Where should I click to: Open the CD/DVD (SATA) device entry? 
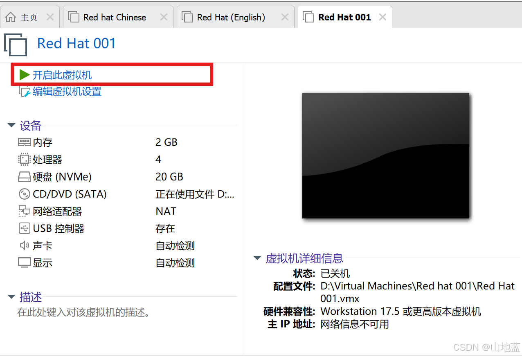tap(70, 194)
